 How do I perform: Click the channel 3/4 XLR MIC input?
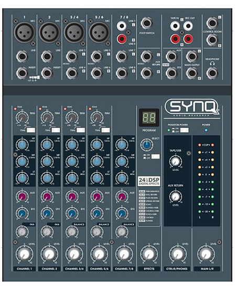74,33
